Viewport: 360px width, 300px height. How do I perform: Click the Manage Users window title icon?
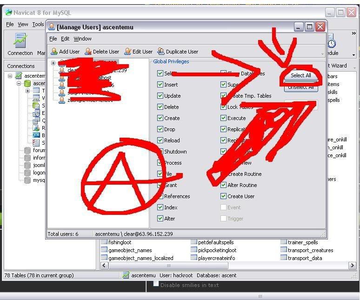click(x=52, y=27)
